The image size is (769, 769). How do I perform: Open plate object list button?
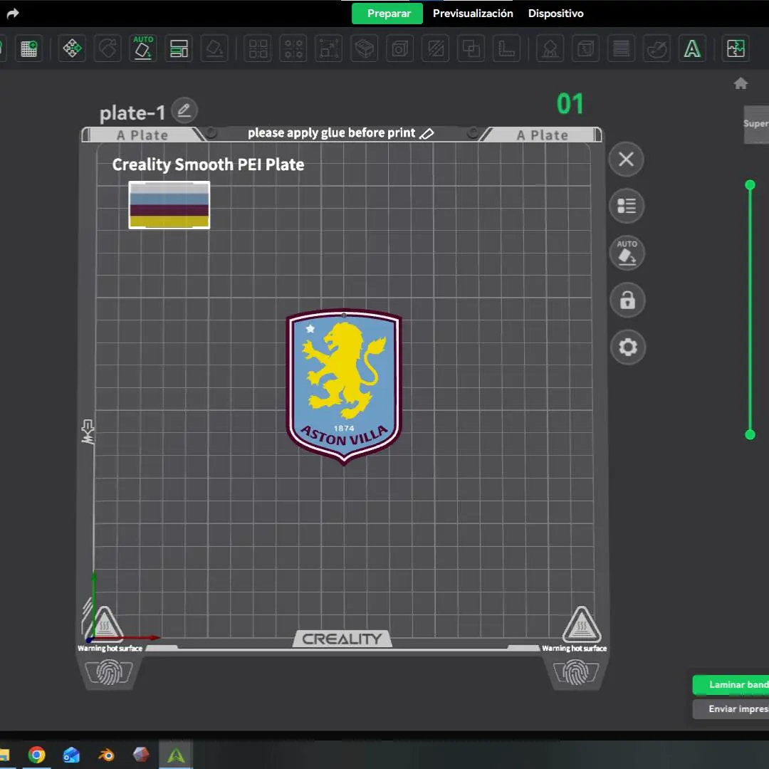point(627,206)
